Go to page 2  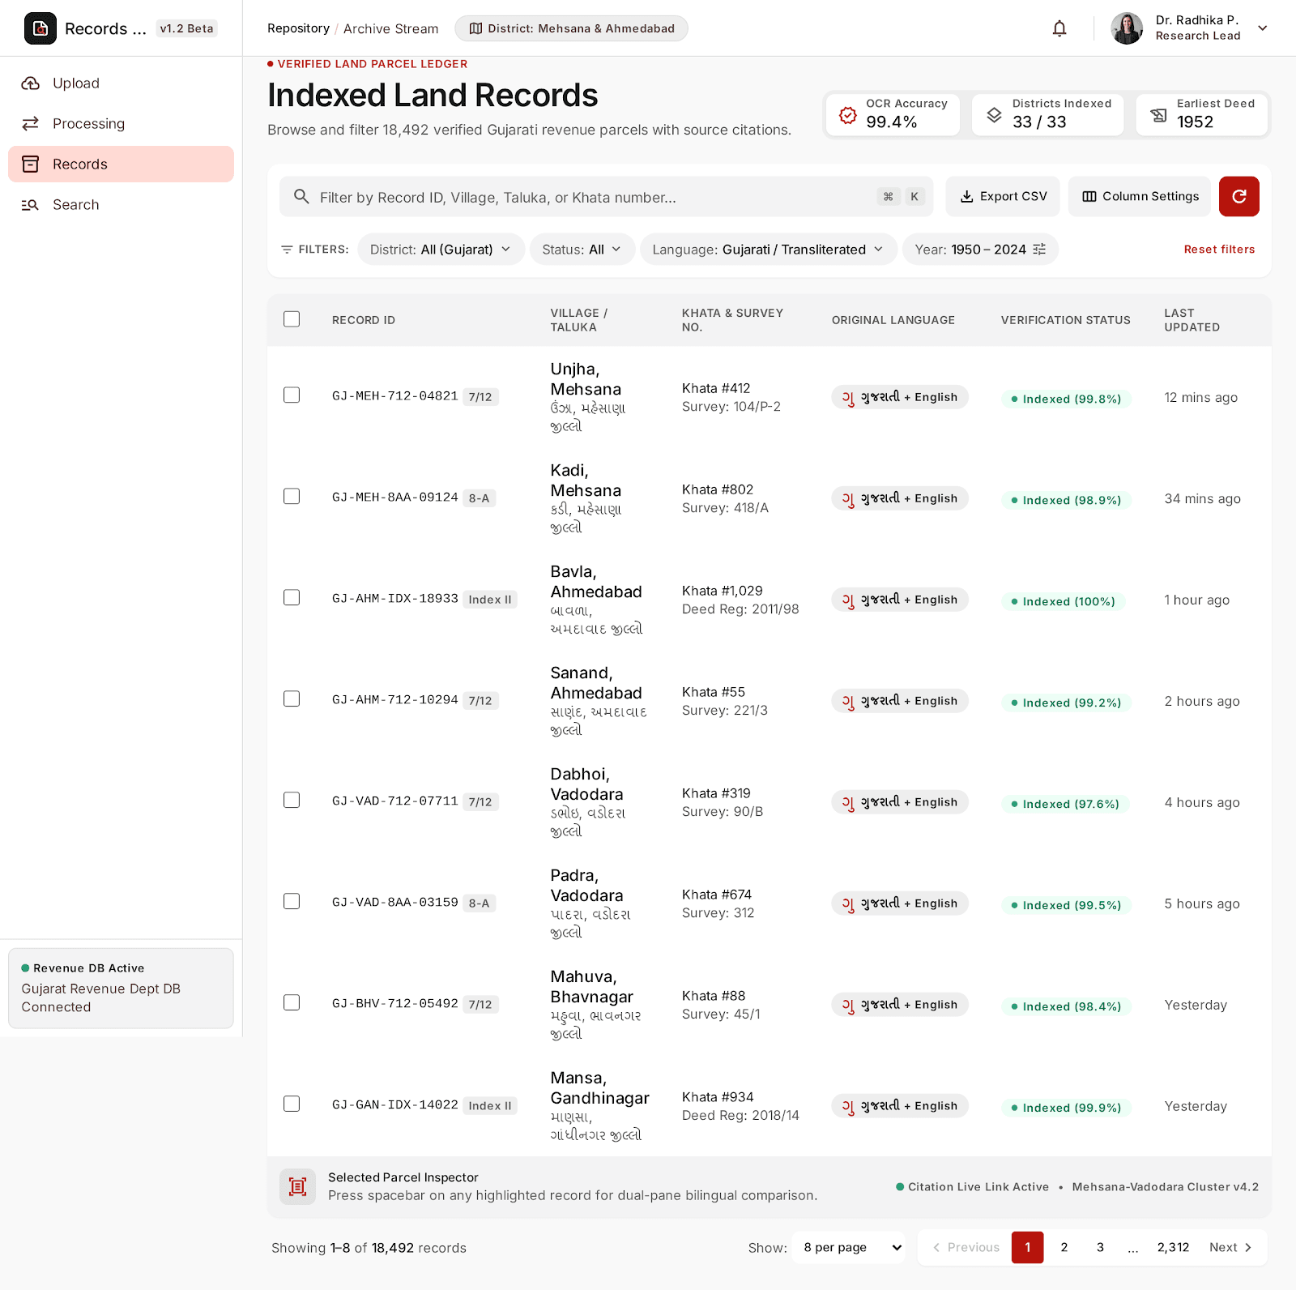(x=1064, y=1247)
